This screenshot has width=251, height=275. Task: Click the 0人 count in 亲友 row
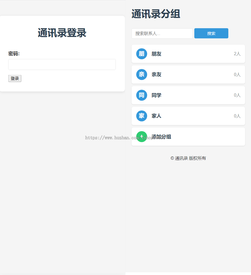tap(237, 74)
